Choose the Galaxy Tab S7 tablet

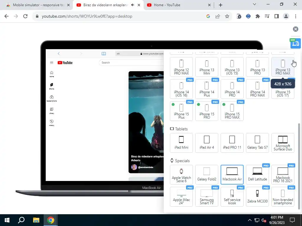[x=257, y=143]
